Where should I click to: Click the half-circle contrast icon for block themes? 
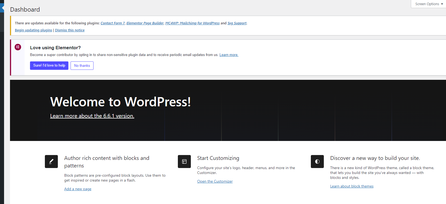[x=317, y=162]
